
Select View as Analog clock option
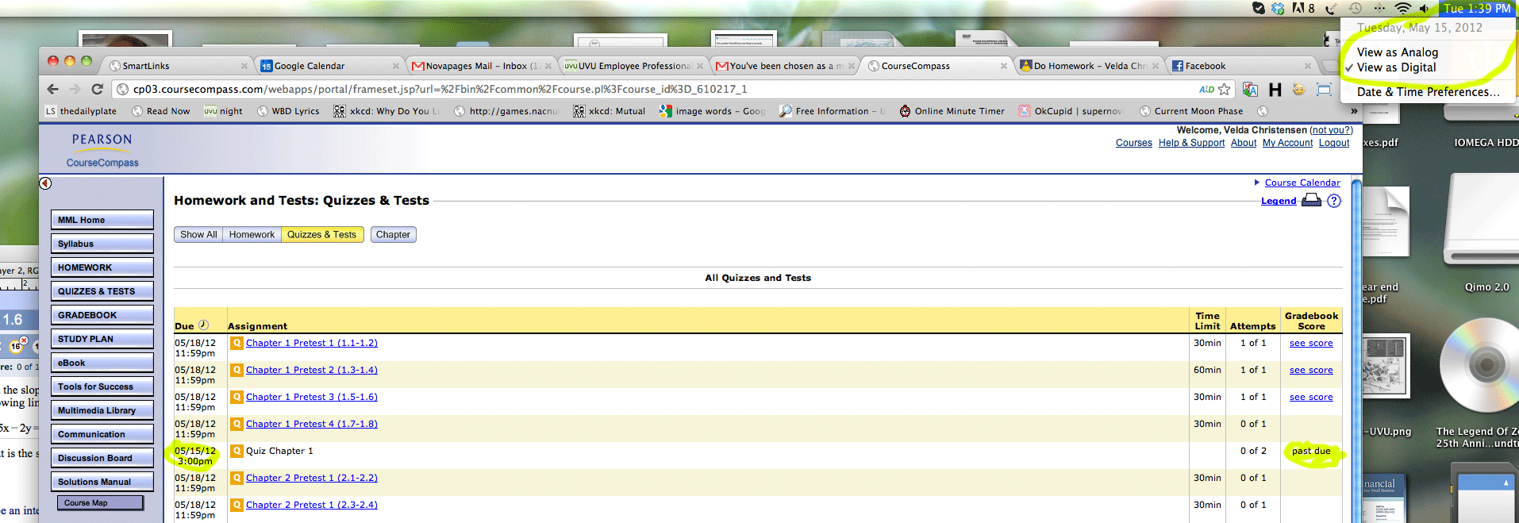point(1397,52)
